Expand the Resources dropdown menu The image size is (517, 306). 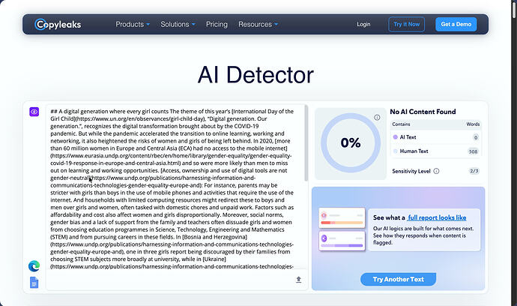pyautogui.click(x=258, y=24)
